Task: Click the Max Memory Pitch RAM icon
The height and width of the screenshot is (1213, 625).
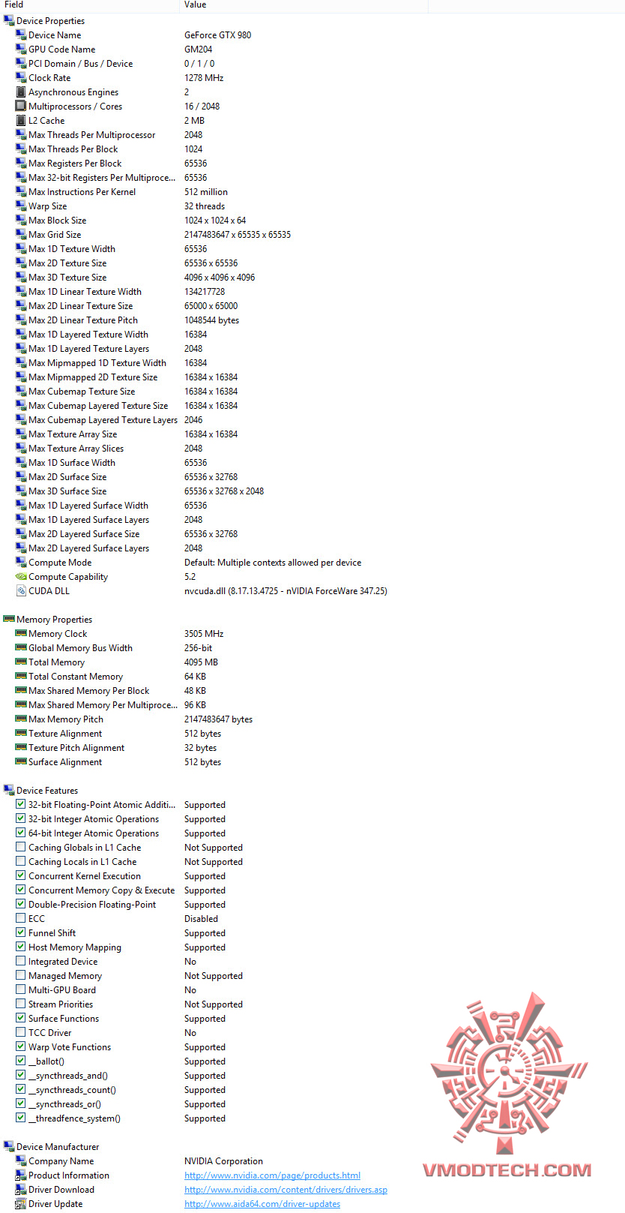Action: tap(21, 719)
